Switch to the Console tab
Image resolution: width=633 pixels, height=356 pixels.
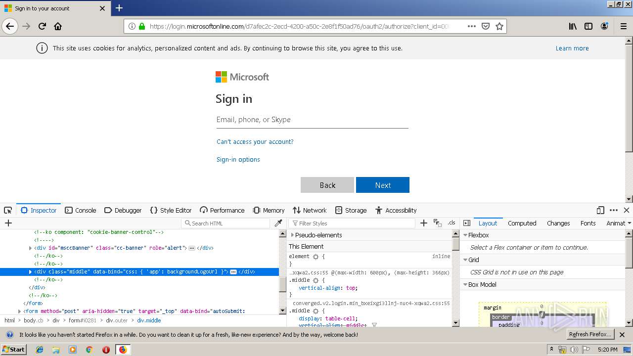tap(81, 210)
